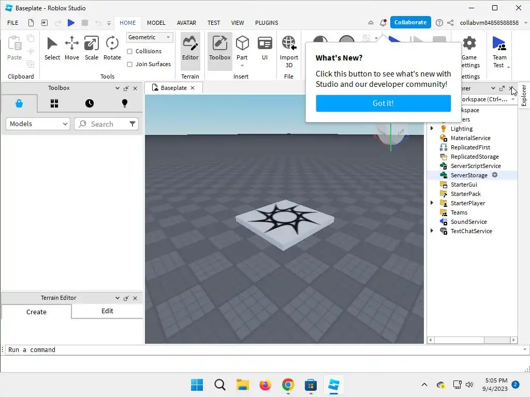The width and height of the screenshot is (530, 397).
Task: Select the Terrain Editor Create tab
Action: coord(37,312)
